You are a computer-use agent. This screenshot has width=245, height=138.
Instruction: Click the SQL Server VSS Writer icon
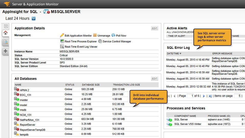[x=169, y=124]
